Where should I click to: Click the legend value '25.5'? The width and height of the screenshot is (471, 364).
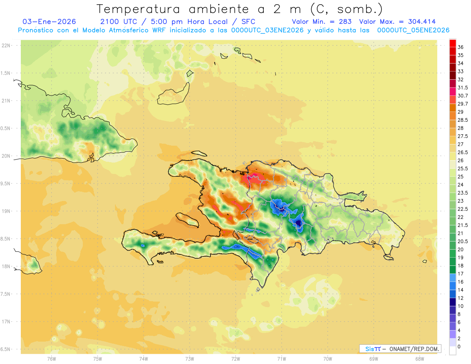pos(463,169)
